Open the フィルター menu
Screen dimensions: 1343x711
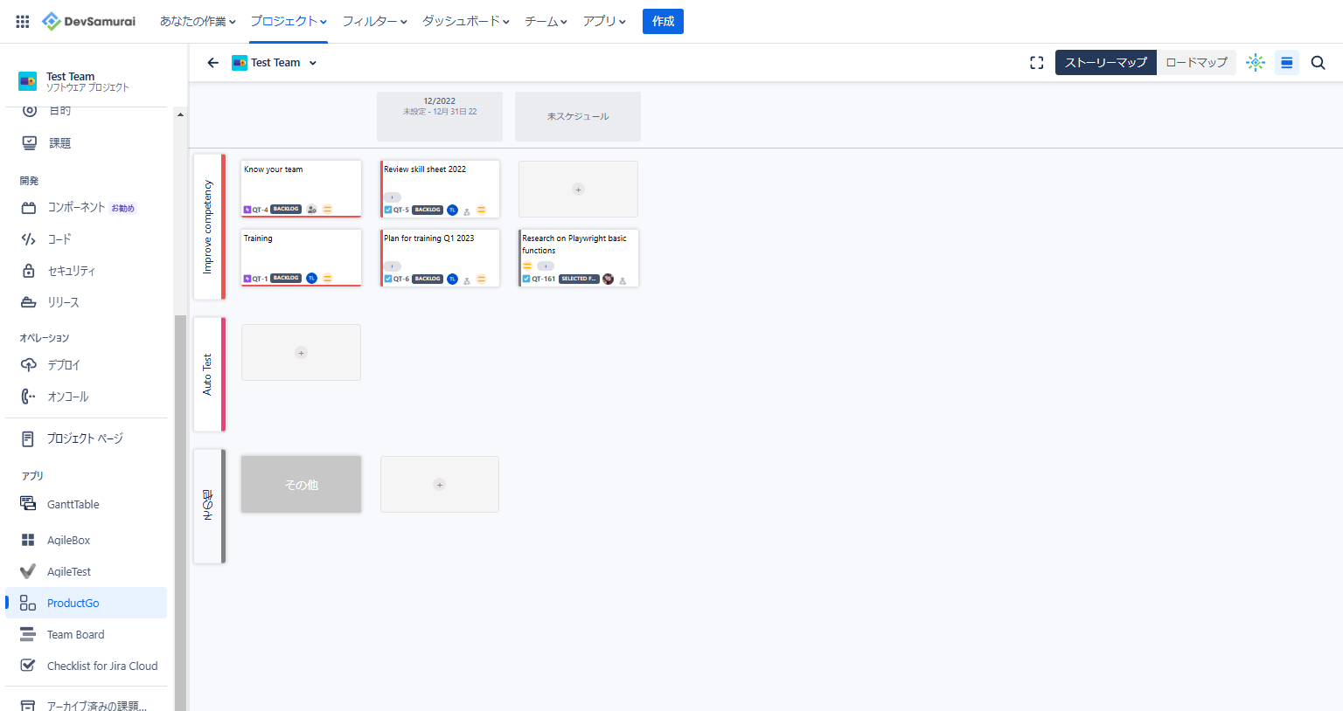374,22
